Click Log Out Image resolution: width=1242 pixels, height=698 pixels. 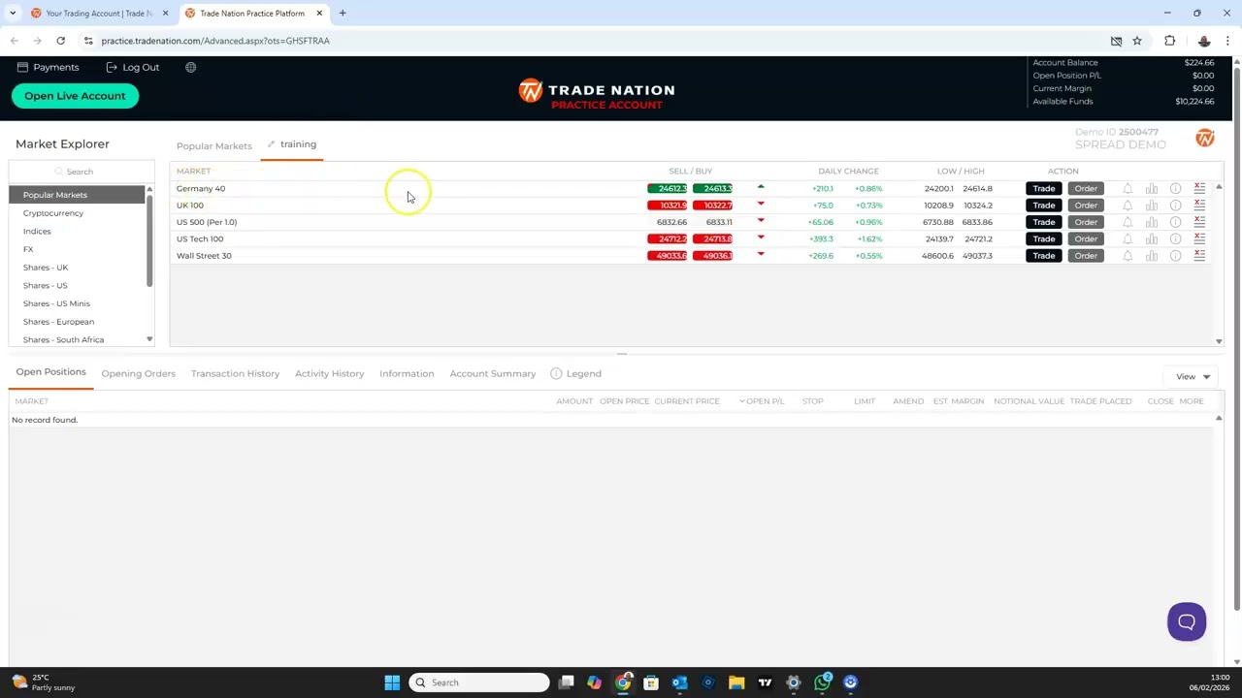point(133,67)
